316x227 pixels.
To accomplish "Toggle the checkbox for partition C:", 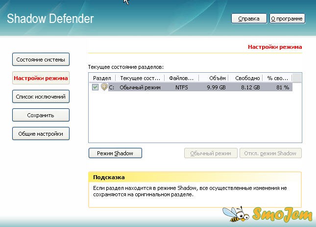I will click(95, 87).
